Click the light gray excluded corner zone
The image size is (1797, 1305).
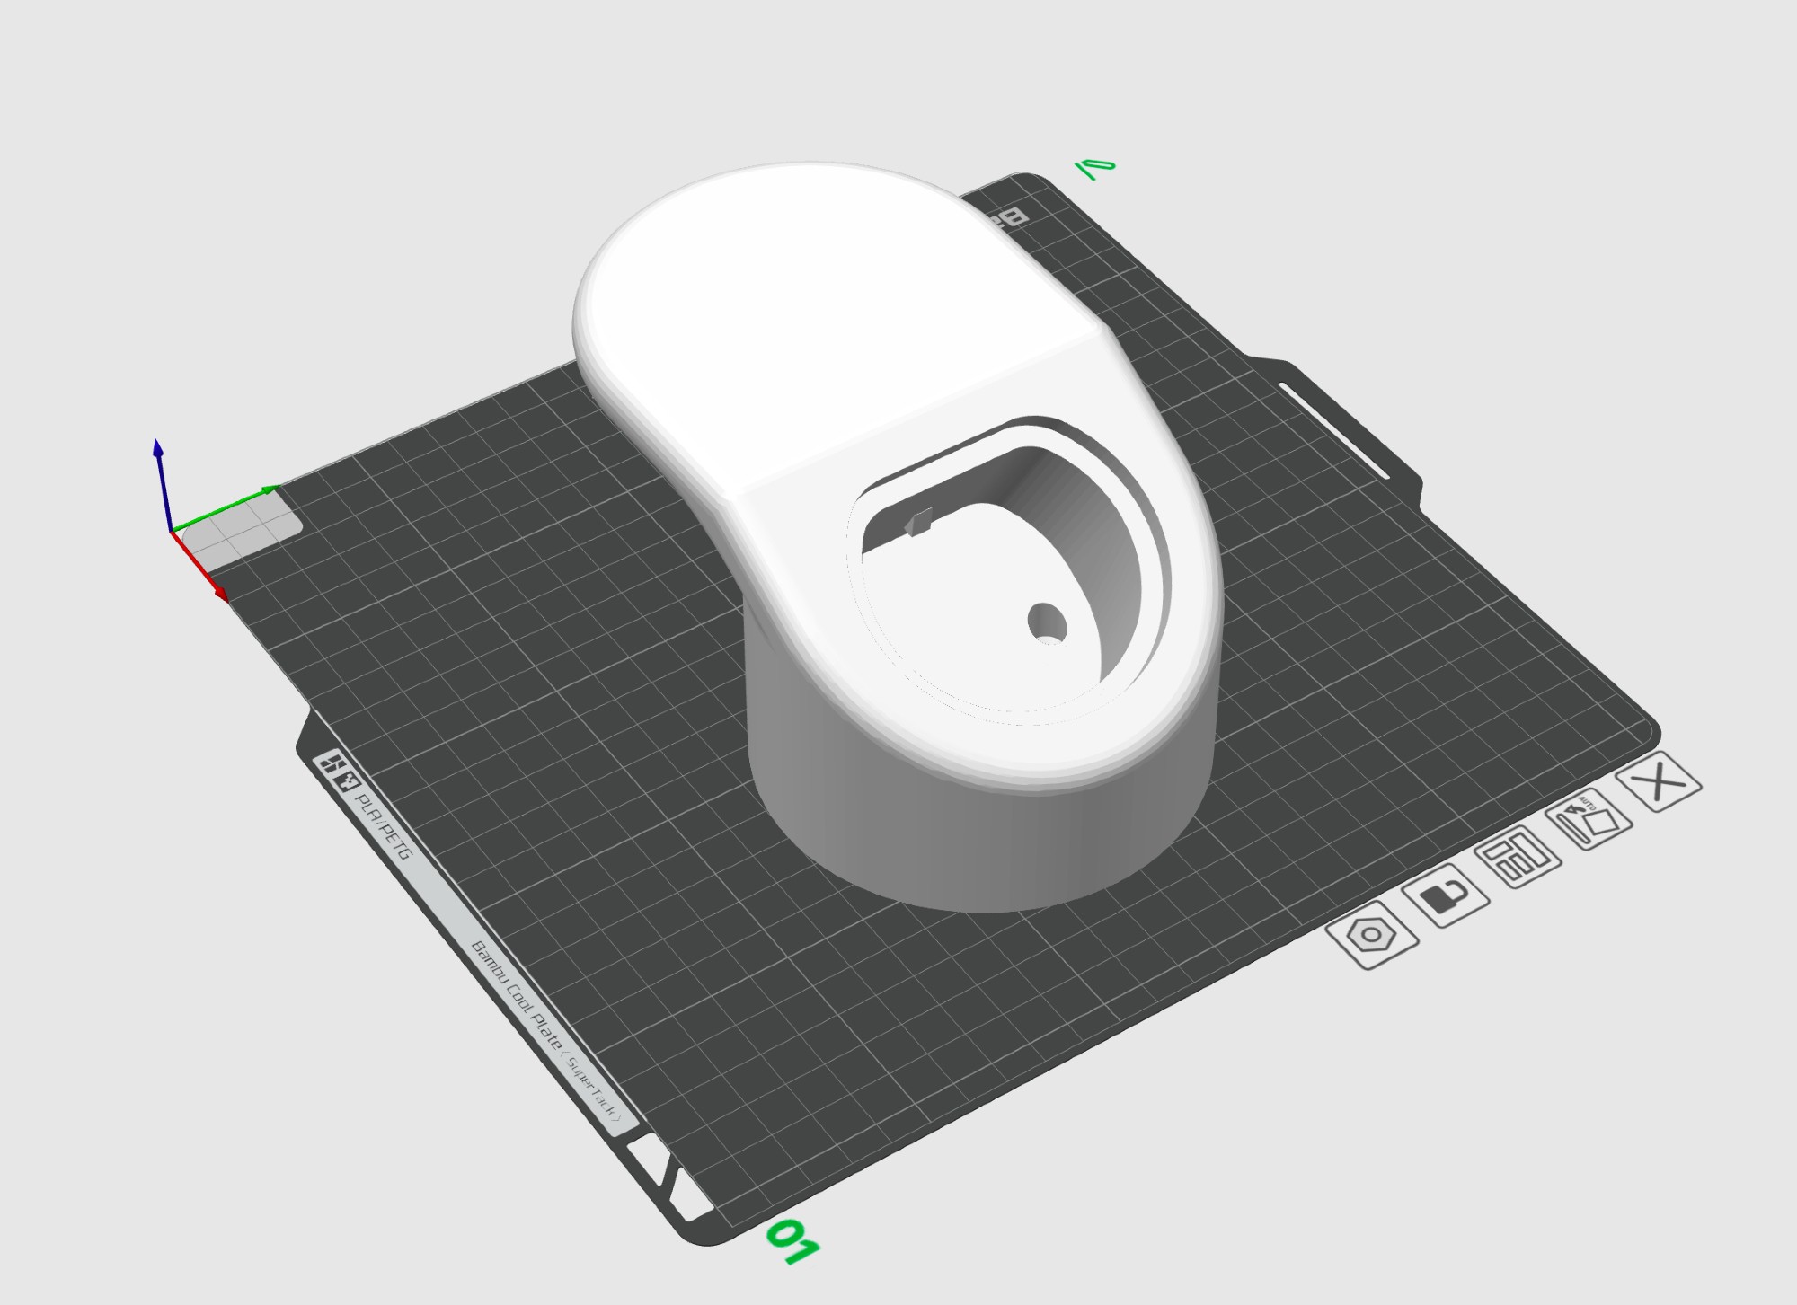tap(243, 532)
